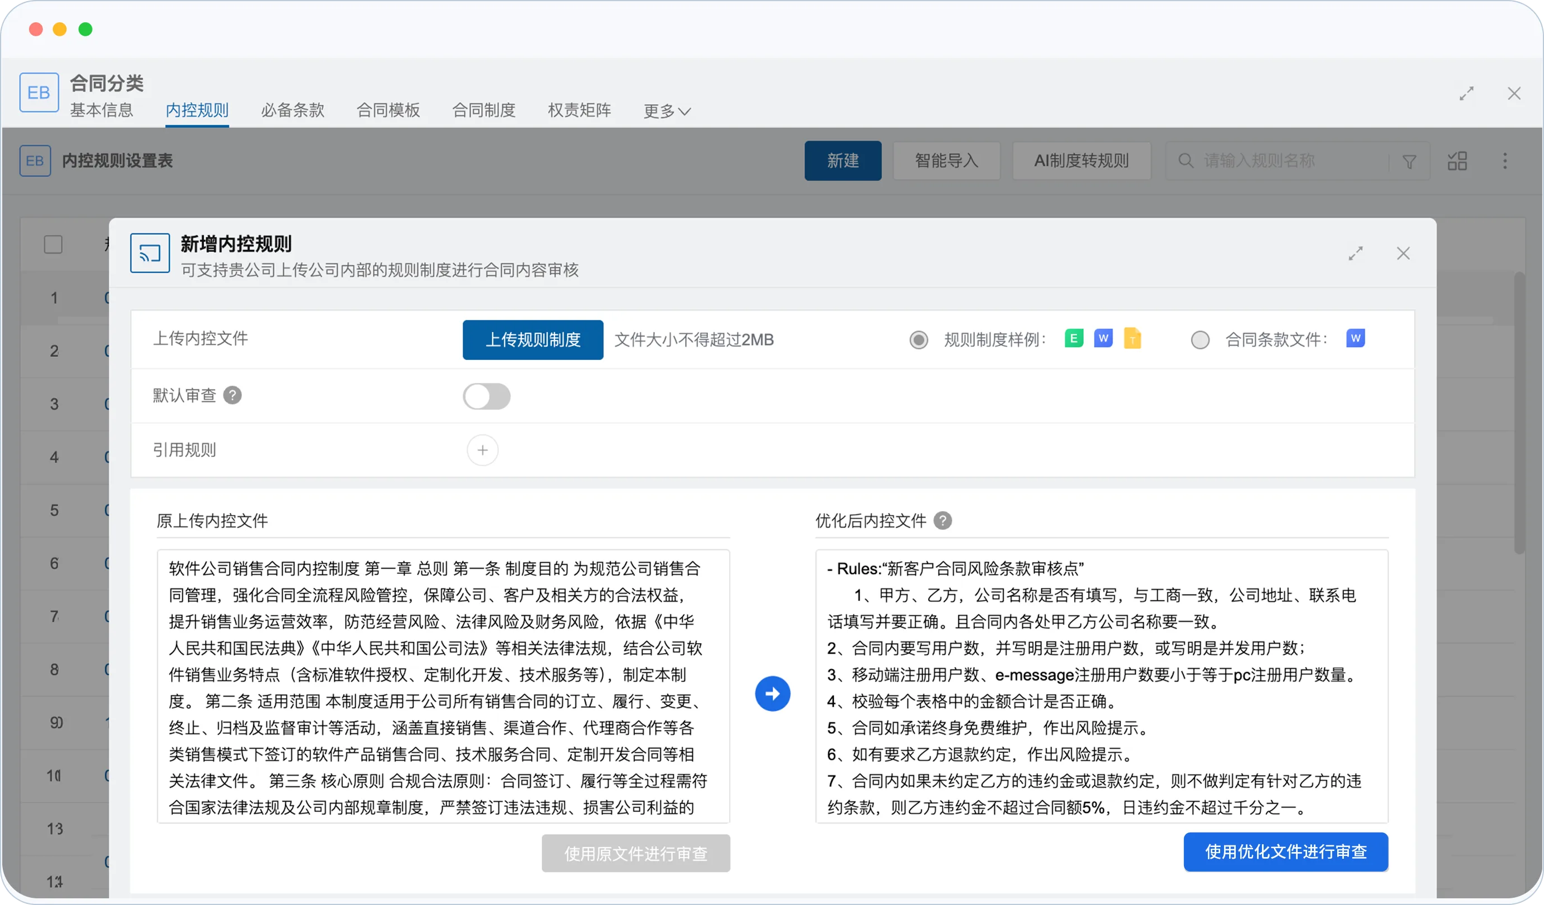Show the help tip for 优化后内控文件
Viewport: 1544px width, 905px height.
[x=943, y=520]
